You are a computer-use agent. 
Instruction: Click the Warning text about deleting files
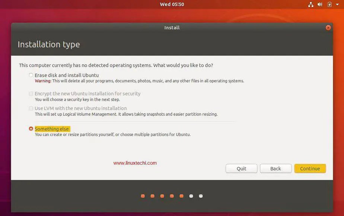tap(139, 81)
